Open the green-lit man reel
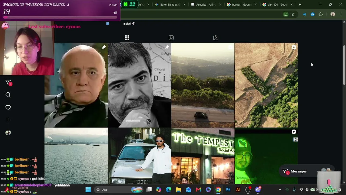346x195 pixels. (266, 156)
